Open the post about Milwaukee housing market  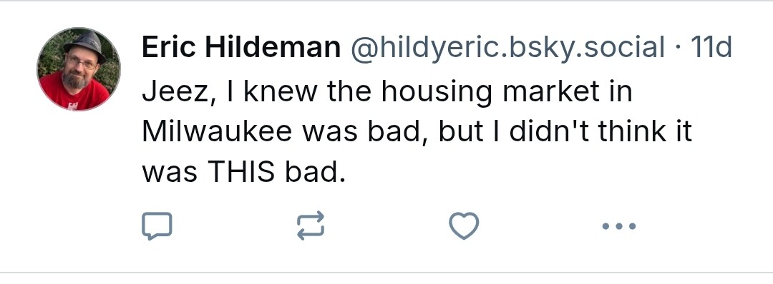point(417,132)
